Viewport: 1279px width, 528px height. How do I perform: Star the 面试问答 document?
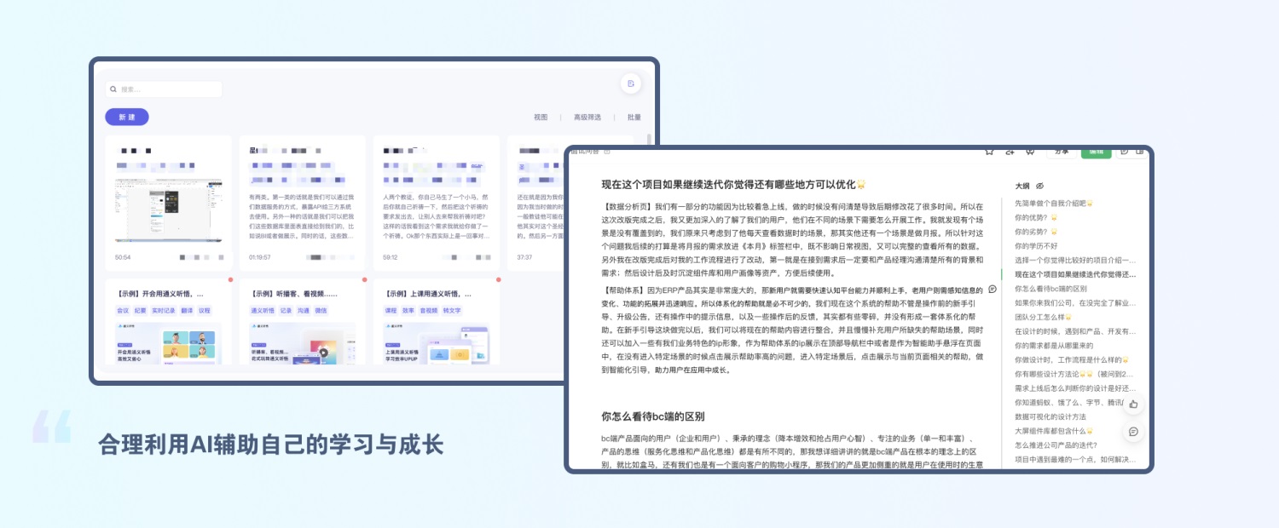[989, 152]
